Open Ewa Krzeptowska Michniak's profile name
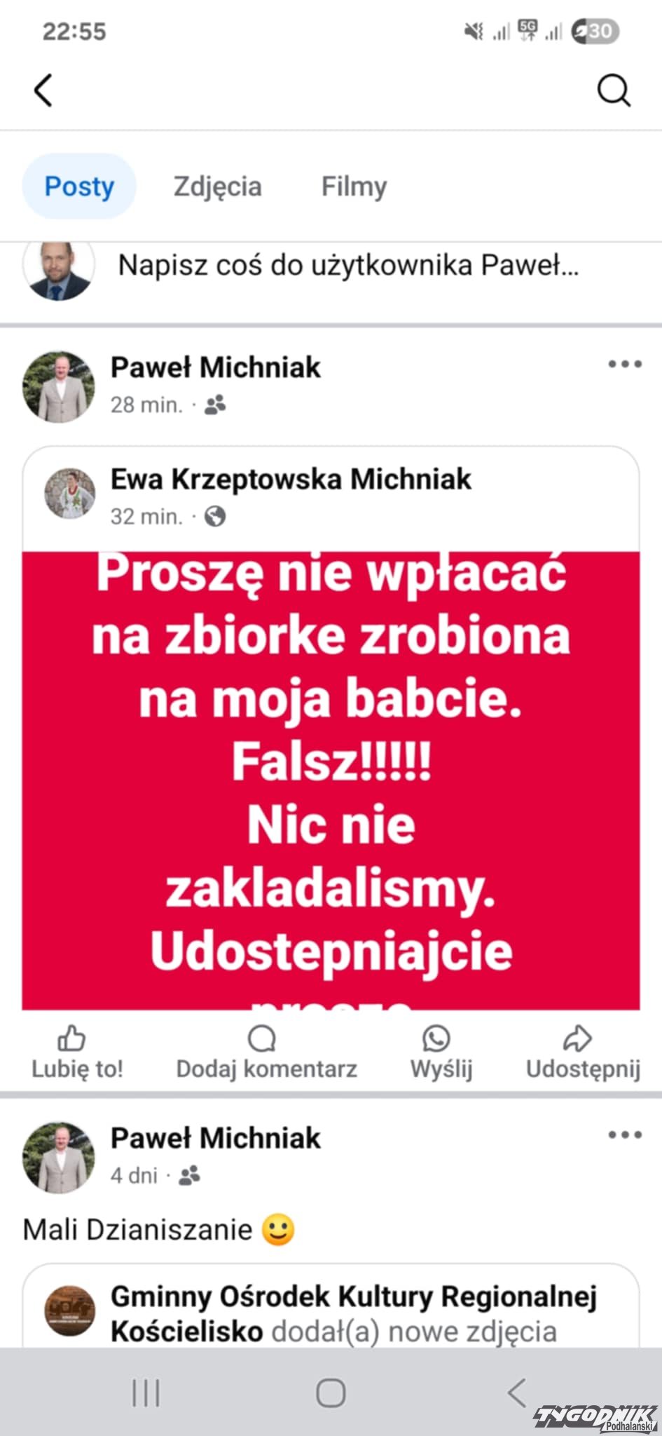The height and width of the screenshot is (1436, 662). 291,480
